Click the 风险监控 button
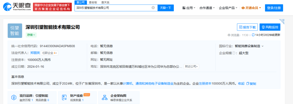Screen dimensions: 293x104 tap(270, 27)
